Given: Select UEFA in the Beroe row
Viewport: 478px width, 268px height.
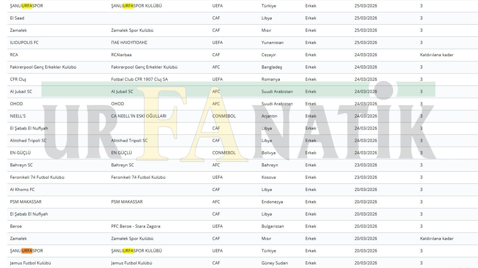Looking at the screenshot, I should click(217, 226).
